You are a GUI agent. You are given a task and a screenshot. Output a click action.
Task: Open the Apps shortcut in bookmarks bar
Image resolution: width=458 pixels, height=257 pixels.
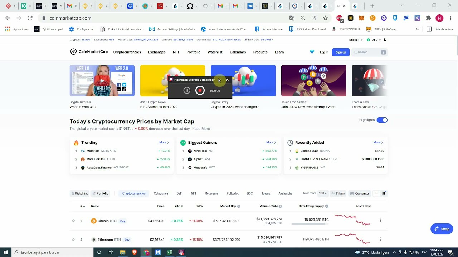pyautogui.click(x=17, y=29)
